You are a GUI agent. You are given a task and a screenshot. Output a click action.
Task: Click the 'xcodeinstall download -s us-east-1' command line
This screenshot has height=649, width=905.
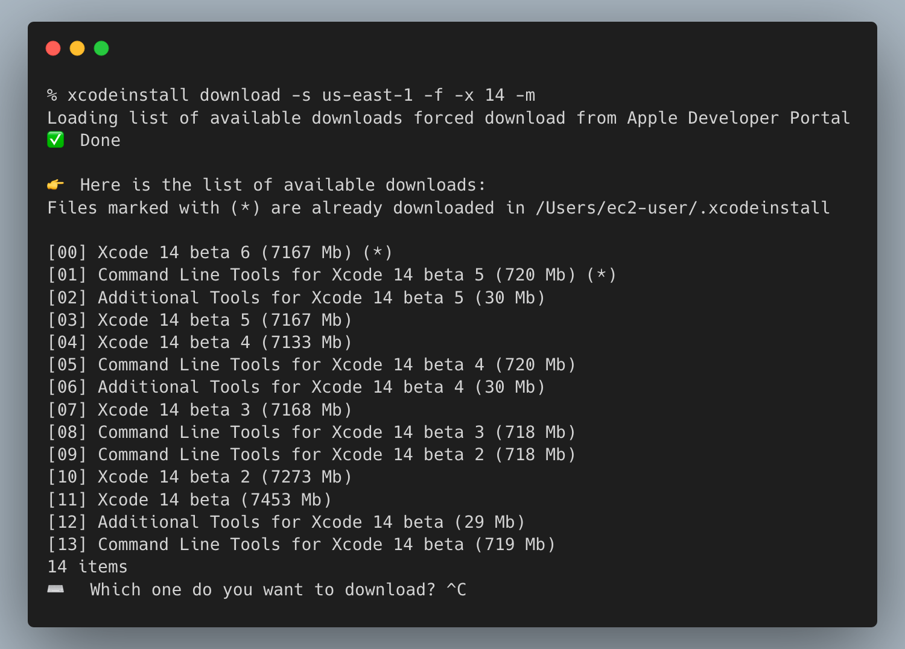pyautogui.click(x=291, y=95)
